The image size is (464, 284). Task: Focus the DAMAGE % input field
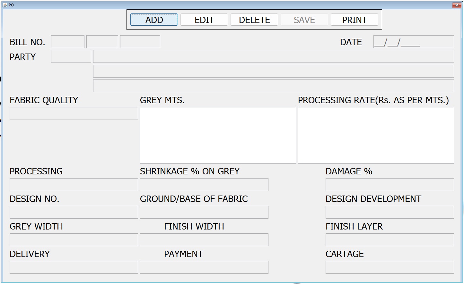[x=390, y=185]
